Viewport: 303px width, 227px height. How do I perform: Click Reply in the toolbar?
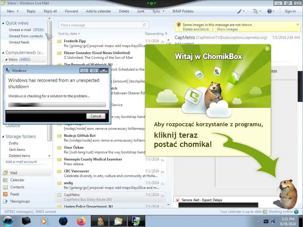(x=31, y=11)
